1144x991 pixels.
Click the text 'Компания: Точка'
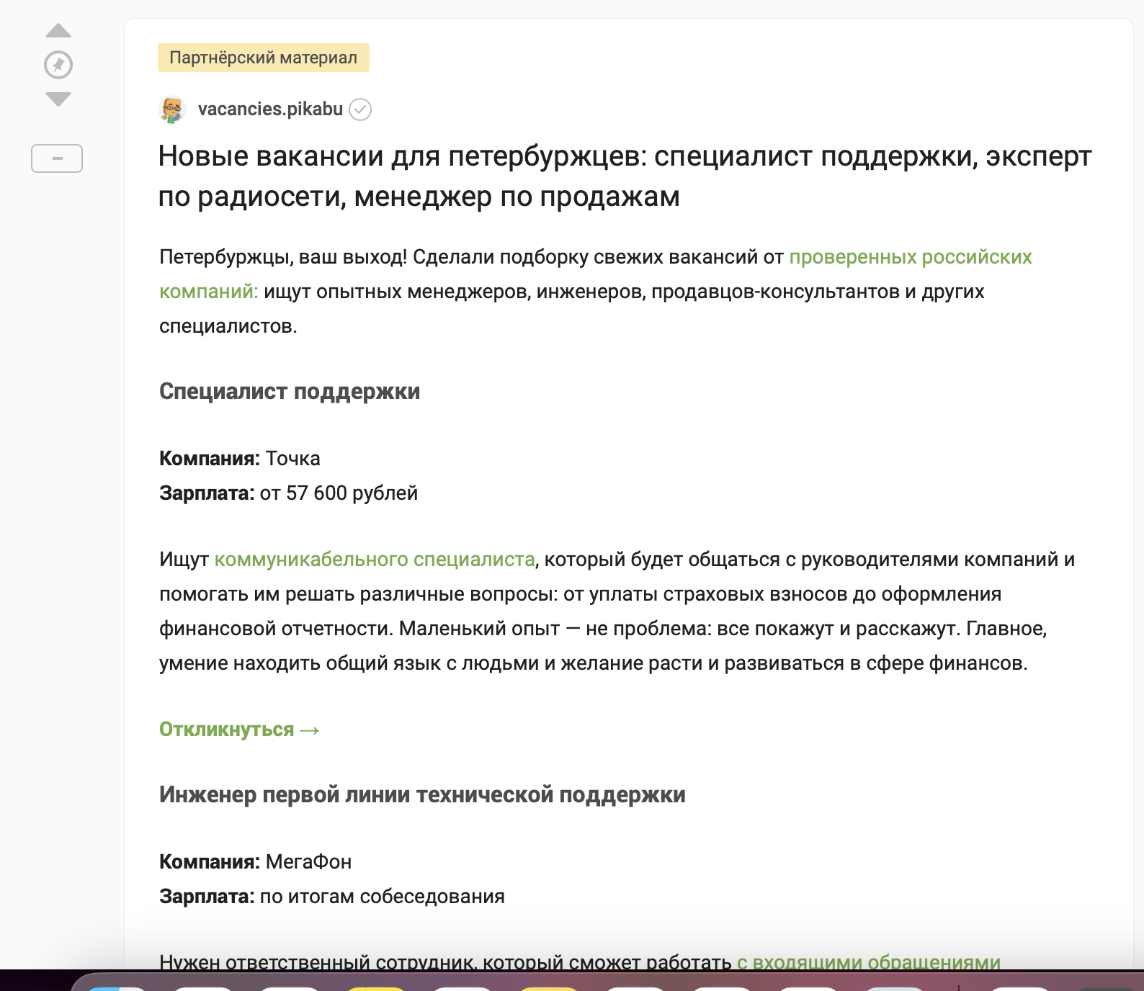point(240,459)
